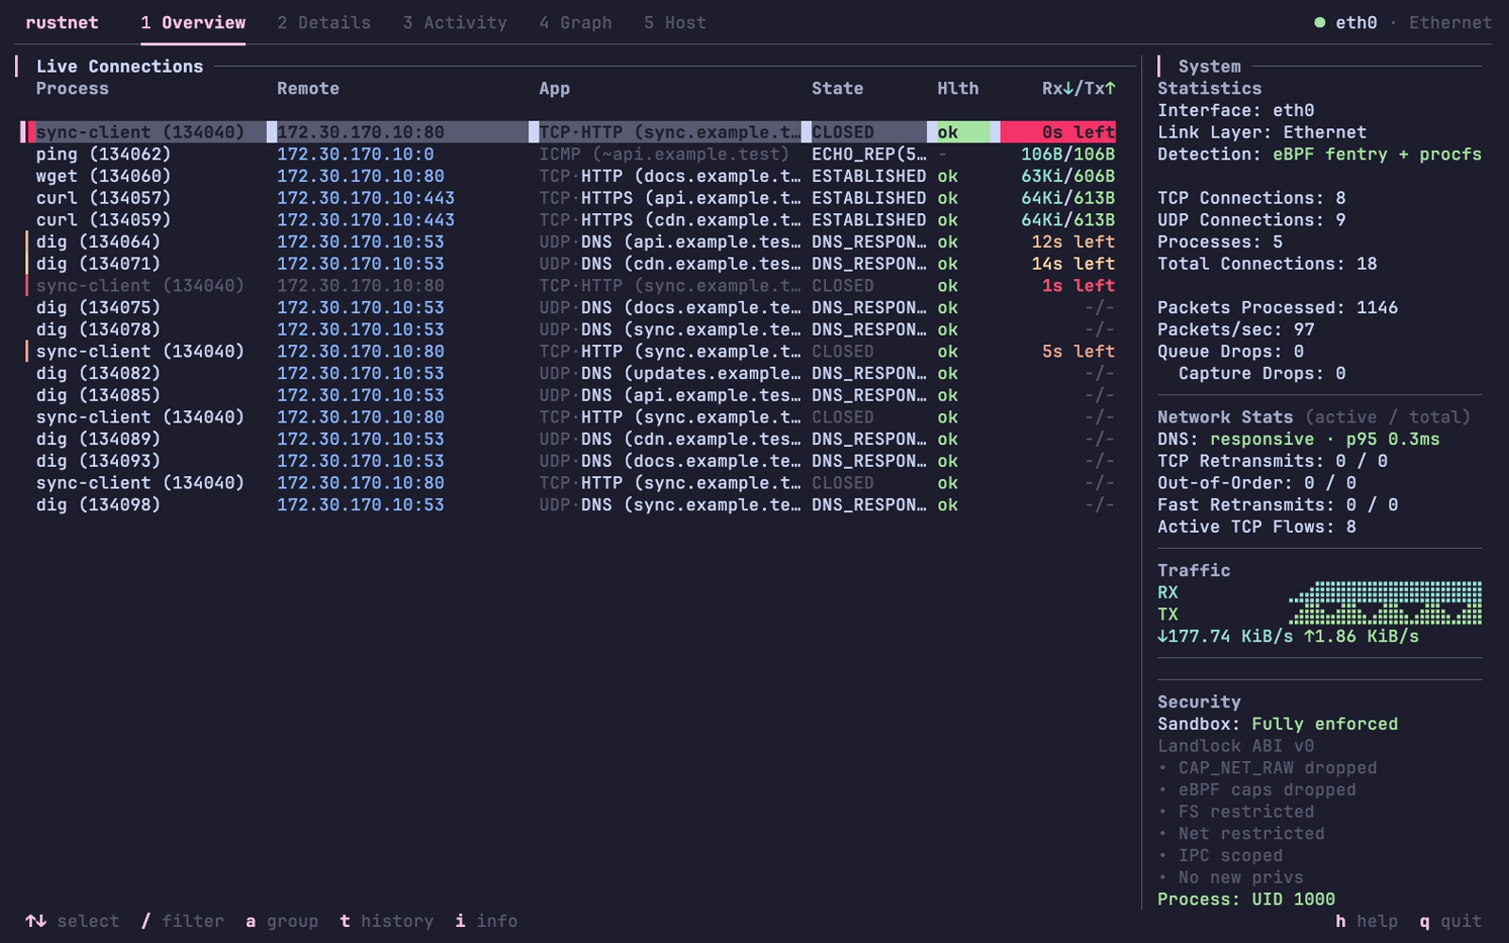
Task: Open the Details tab
Action: 323,23
